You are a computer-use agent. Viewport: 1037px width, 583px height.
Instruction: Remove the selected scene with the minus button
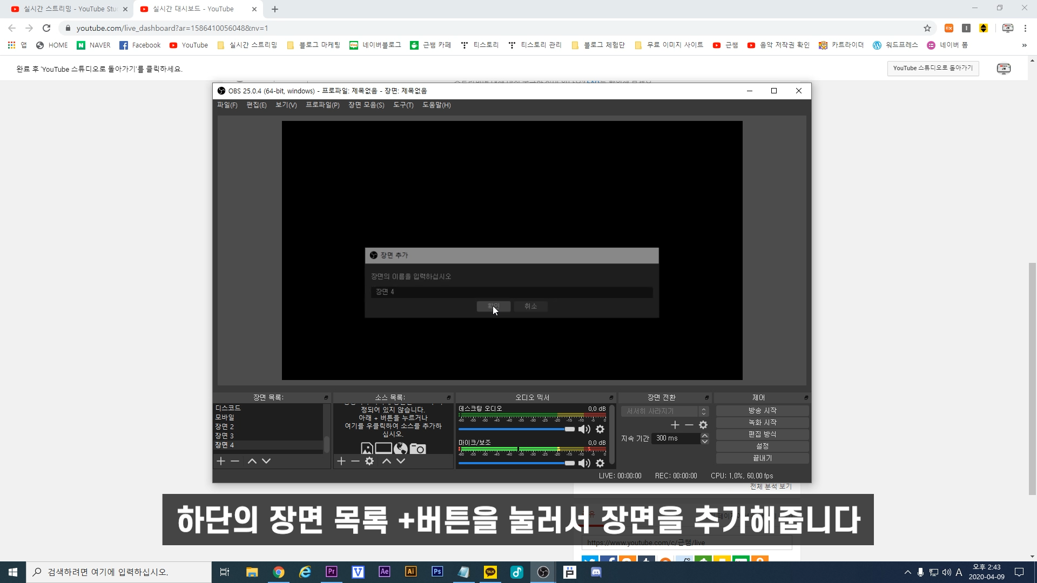(235, 461)
